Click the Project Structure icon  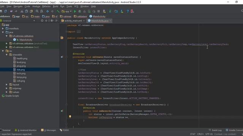click(x=116, y=11)
